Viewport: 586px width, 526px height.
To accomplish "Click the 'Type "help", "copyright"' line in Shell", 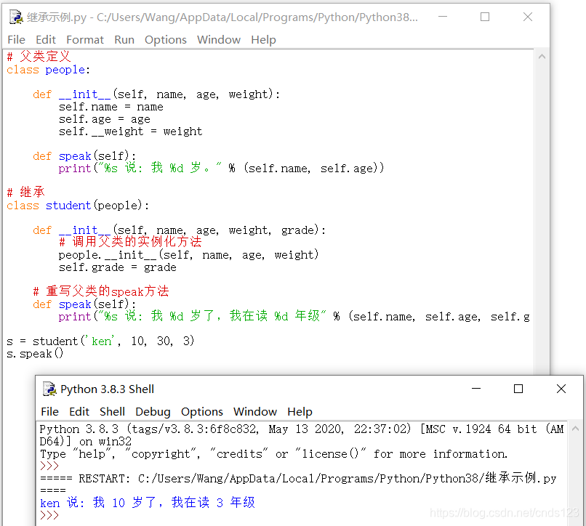I will (x=273, y=453).
